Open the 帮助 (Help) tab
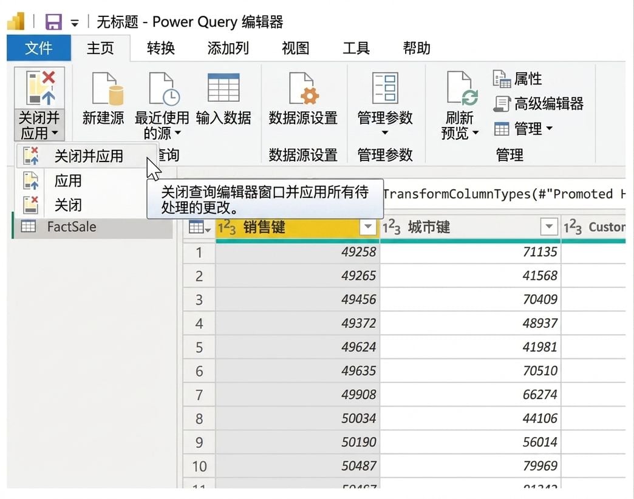 [417, 48]
